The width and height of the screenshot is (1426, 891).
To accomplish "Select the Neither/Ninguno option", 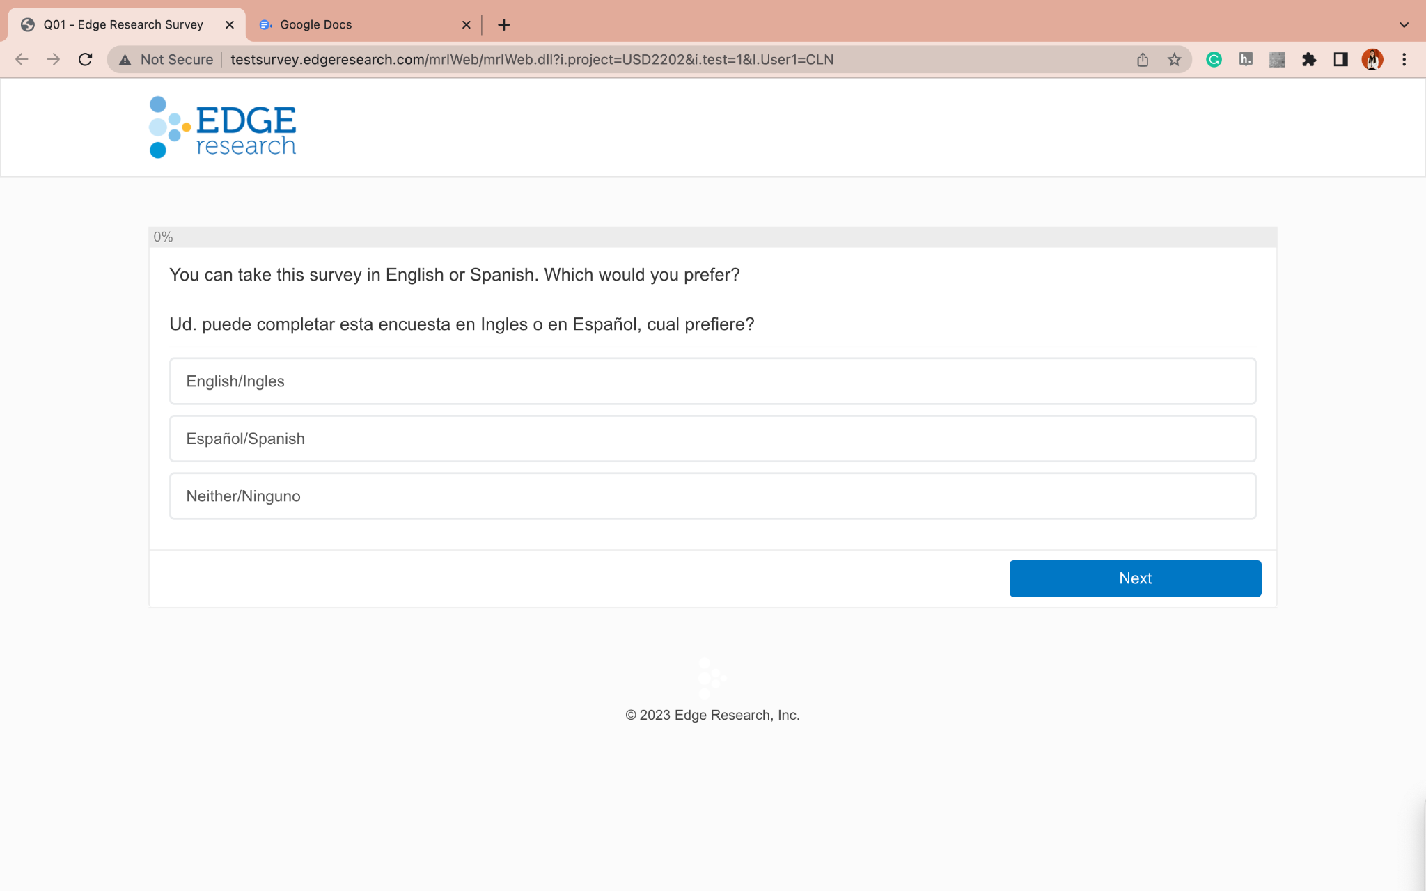I will point(712,496).
